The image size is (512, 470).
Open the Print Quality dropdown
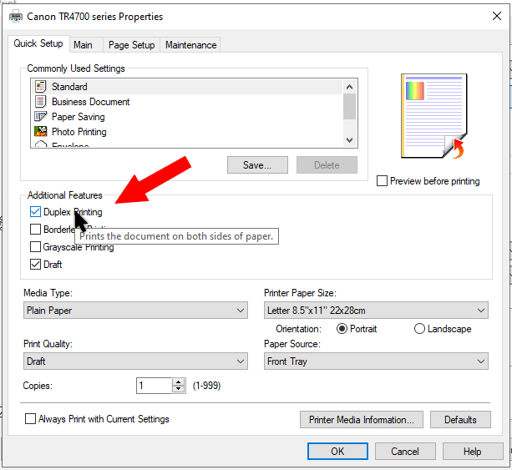pyautogui.click(x=135, y=361)
